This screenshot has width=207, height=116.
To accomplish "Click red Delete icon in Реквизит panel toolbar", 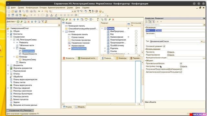I will [113, 19].
